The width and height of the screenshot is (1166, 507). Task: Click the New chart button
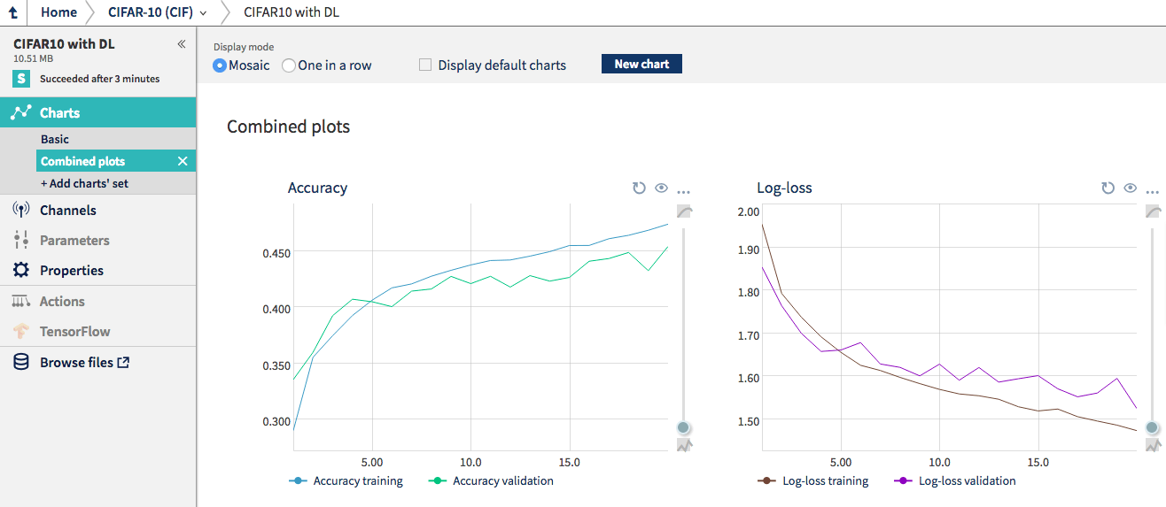coord(641,64)
